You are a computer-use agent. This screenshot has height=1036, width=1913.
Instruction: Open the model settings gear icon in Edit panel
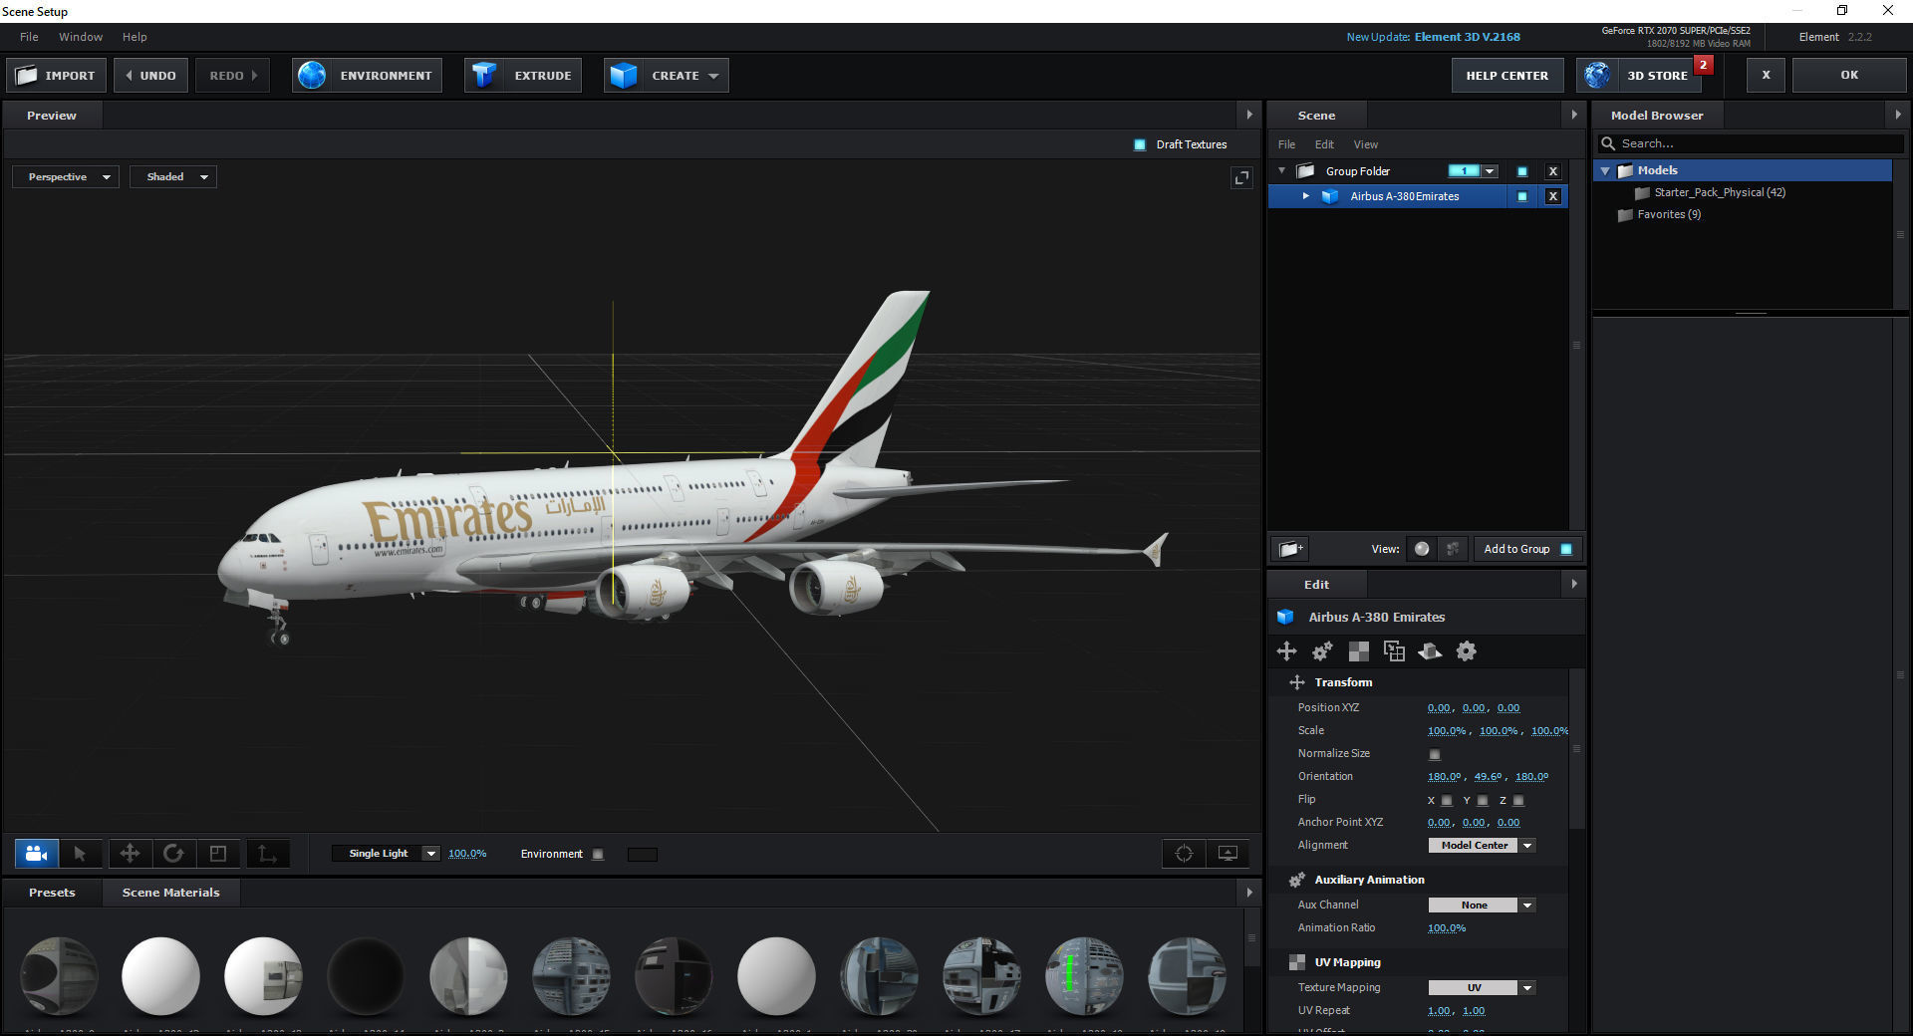(x=1467, y=651)
